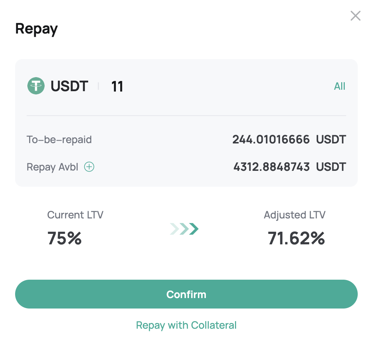Click the LTV transition arrows icon

[184, 229]
